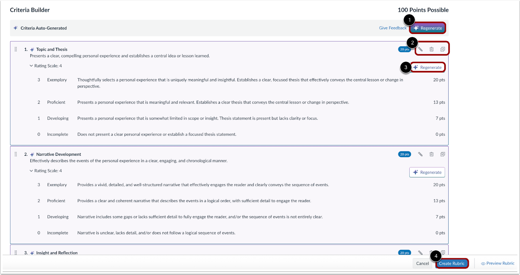Duplicate the Insight and Reflection criterion

point(443,253)
